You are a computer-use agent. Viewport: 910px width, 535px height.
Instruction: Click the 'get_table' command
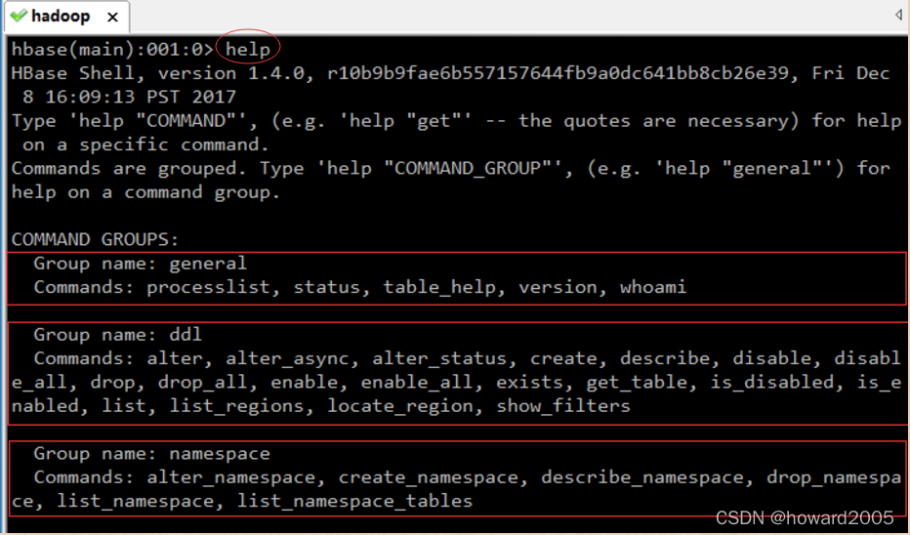(637, 383)
